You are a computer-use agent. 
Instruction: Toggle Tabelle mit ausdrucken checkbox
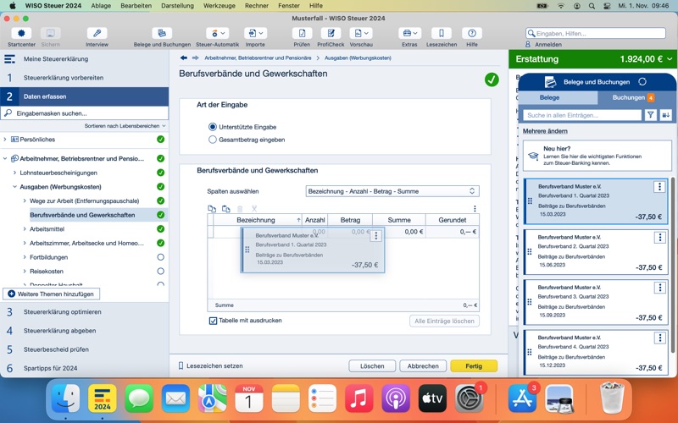[x=213, y=321]
